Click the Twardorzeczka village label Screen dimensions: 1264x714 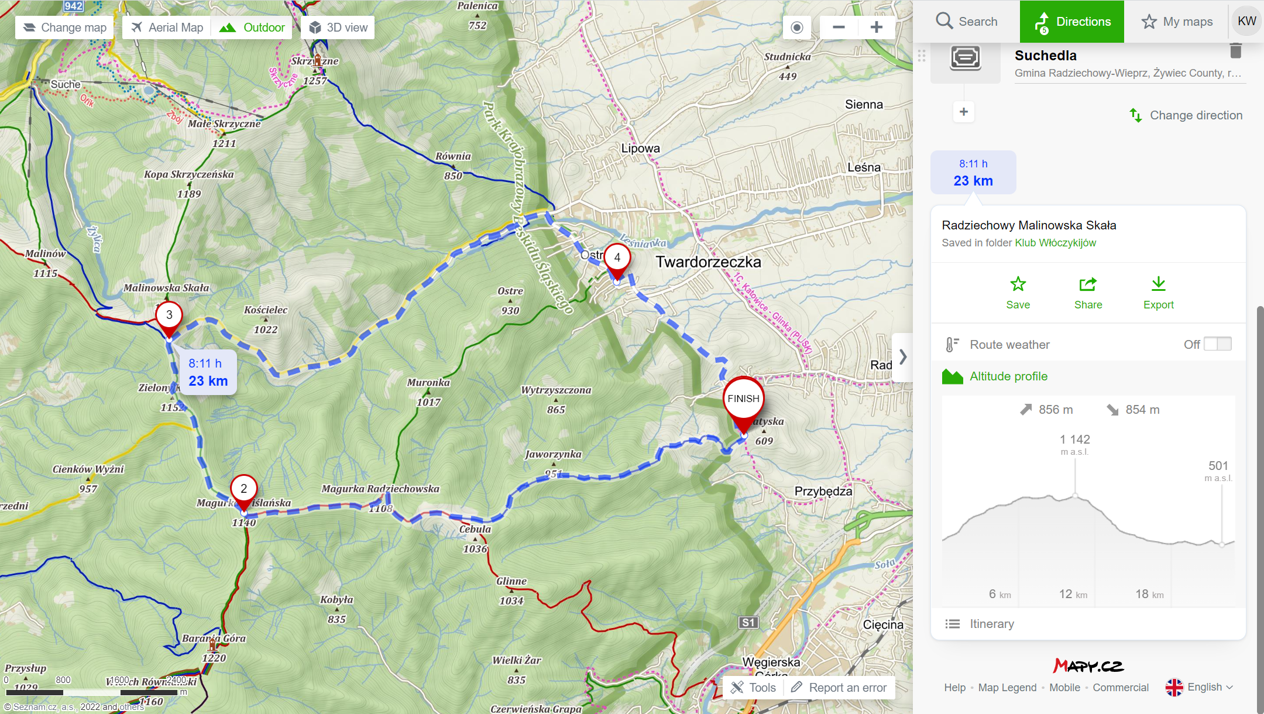[708, 262]
